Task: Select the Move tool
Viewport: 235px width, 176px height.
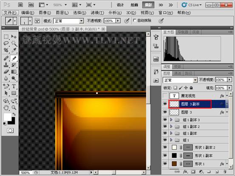Action: pyautogui.click(x=14, y=36)
